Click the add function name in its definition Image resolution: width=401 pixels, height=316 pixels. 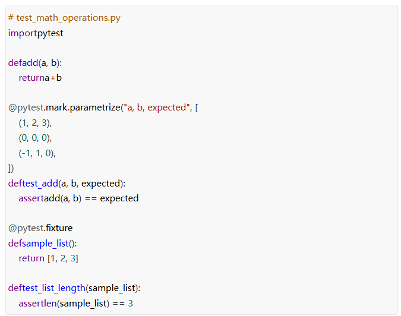click(30, 63)
